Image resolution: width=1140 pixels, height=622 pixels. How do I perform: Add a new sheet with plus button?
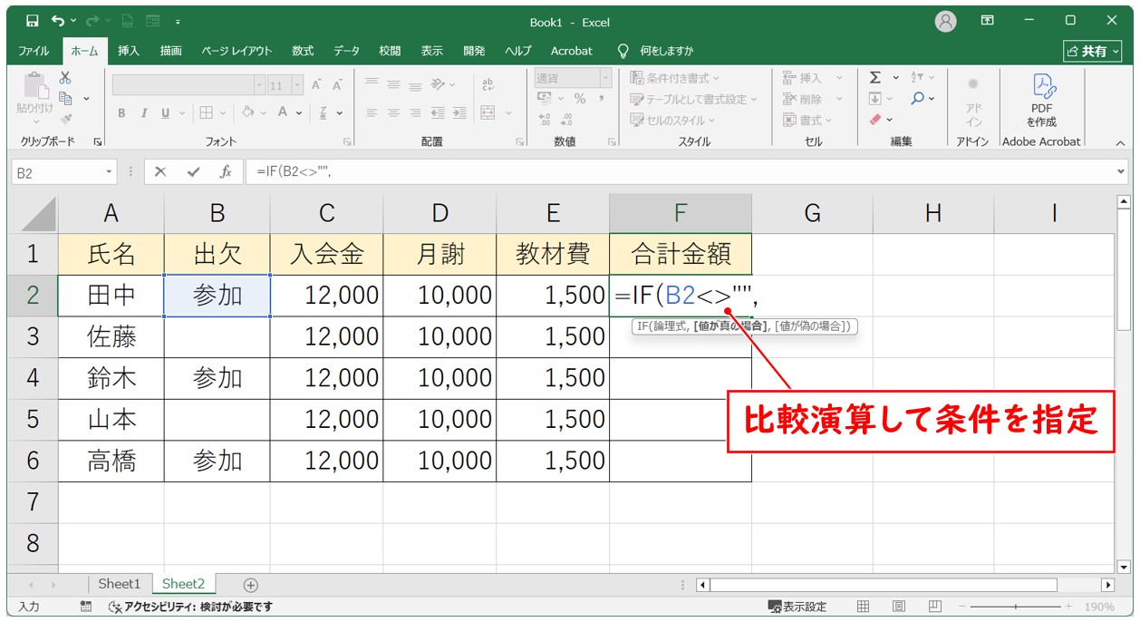(251, 585)
